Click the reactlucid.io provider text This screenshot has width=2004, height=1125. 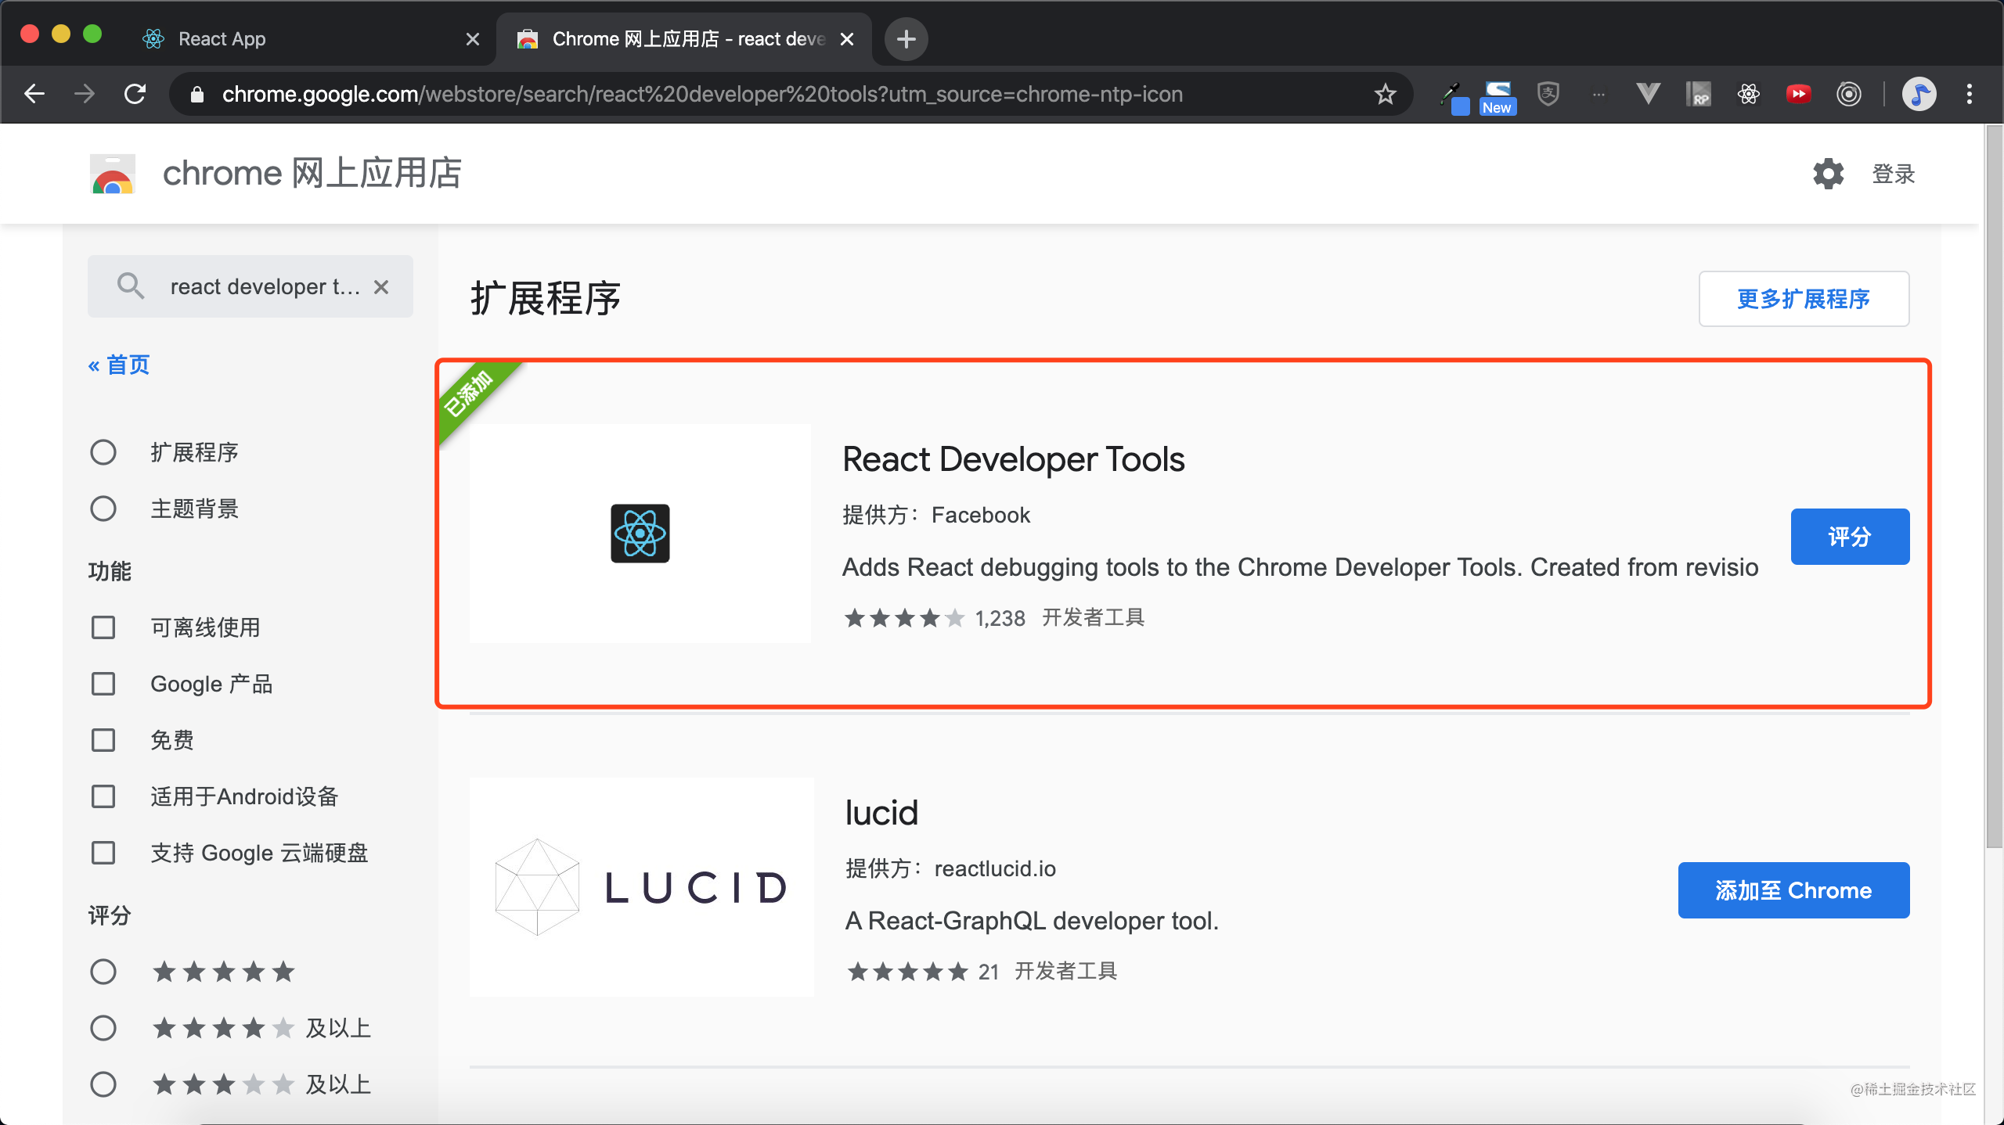[x=995, y=868]
